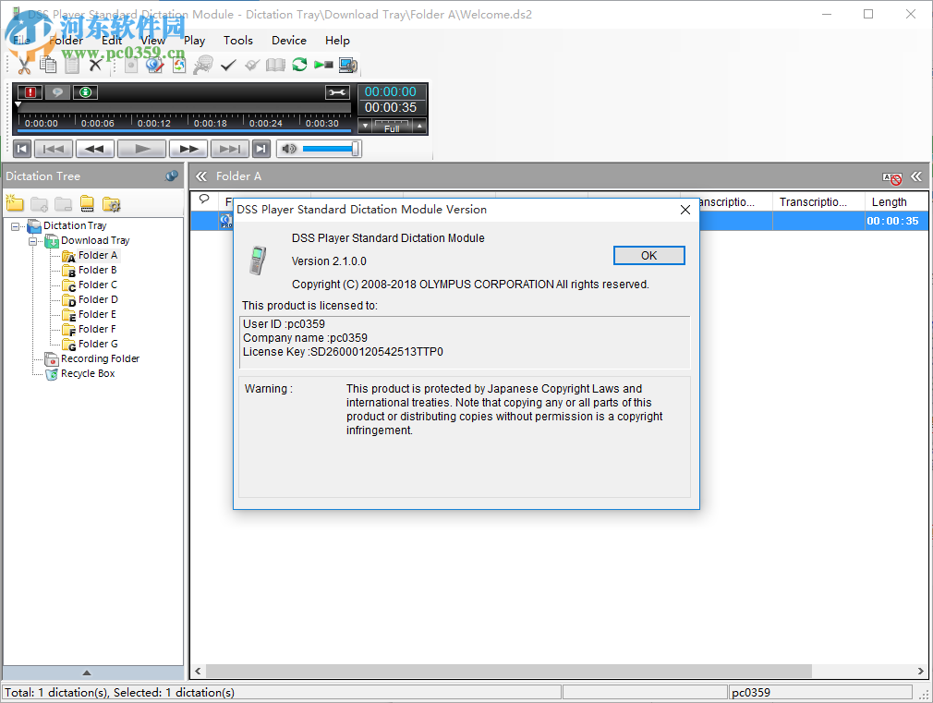Click the speech recognition head icon
Image resolution: width=933 pixels, height=703 pixels.
click(x=203, y=65)
